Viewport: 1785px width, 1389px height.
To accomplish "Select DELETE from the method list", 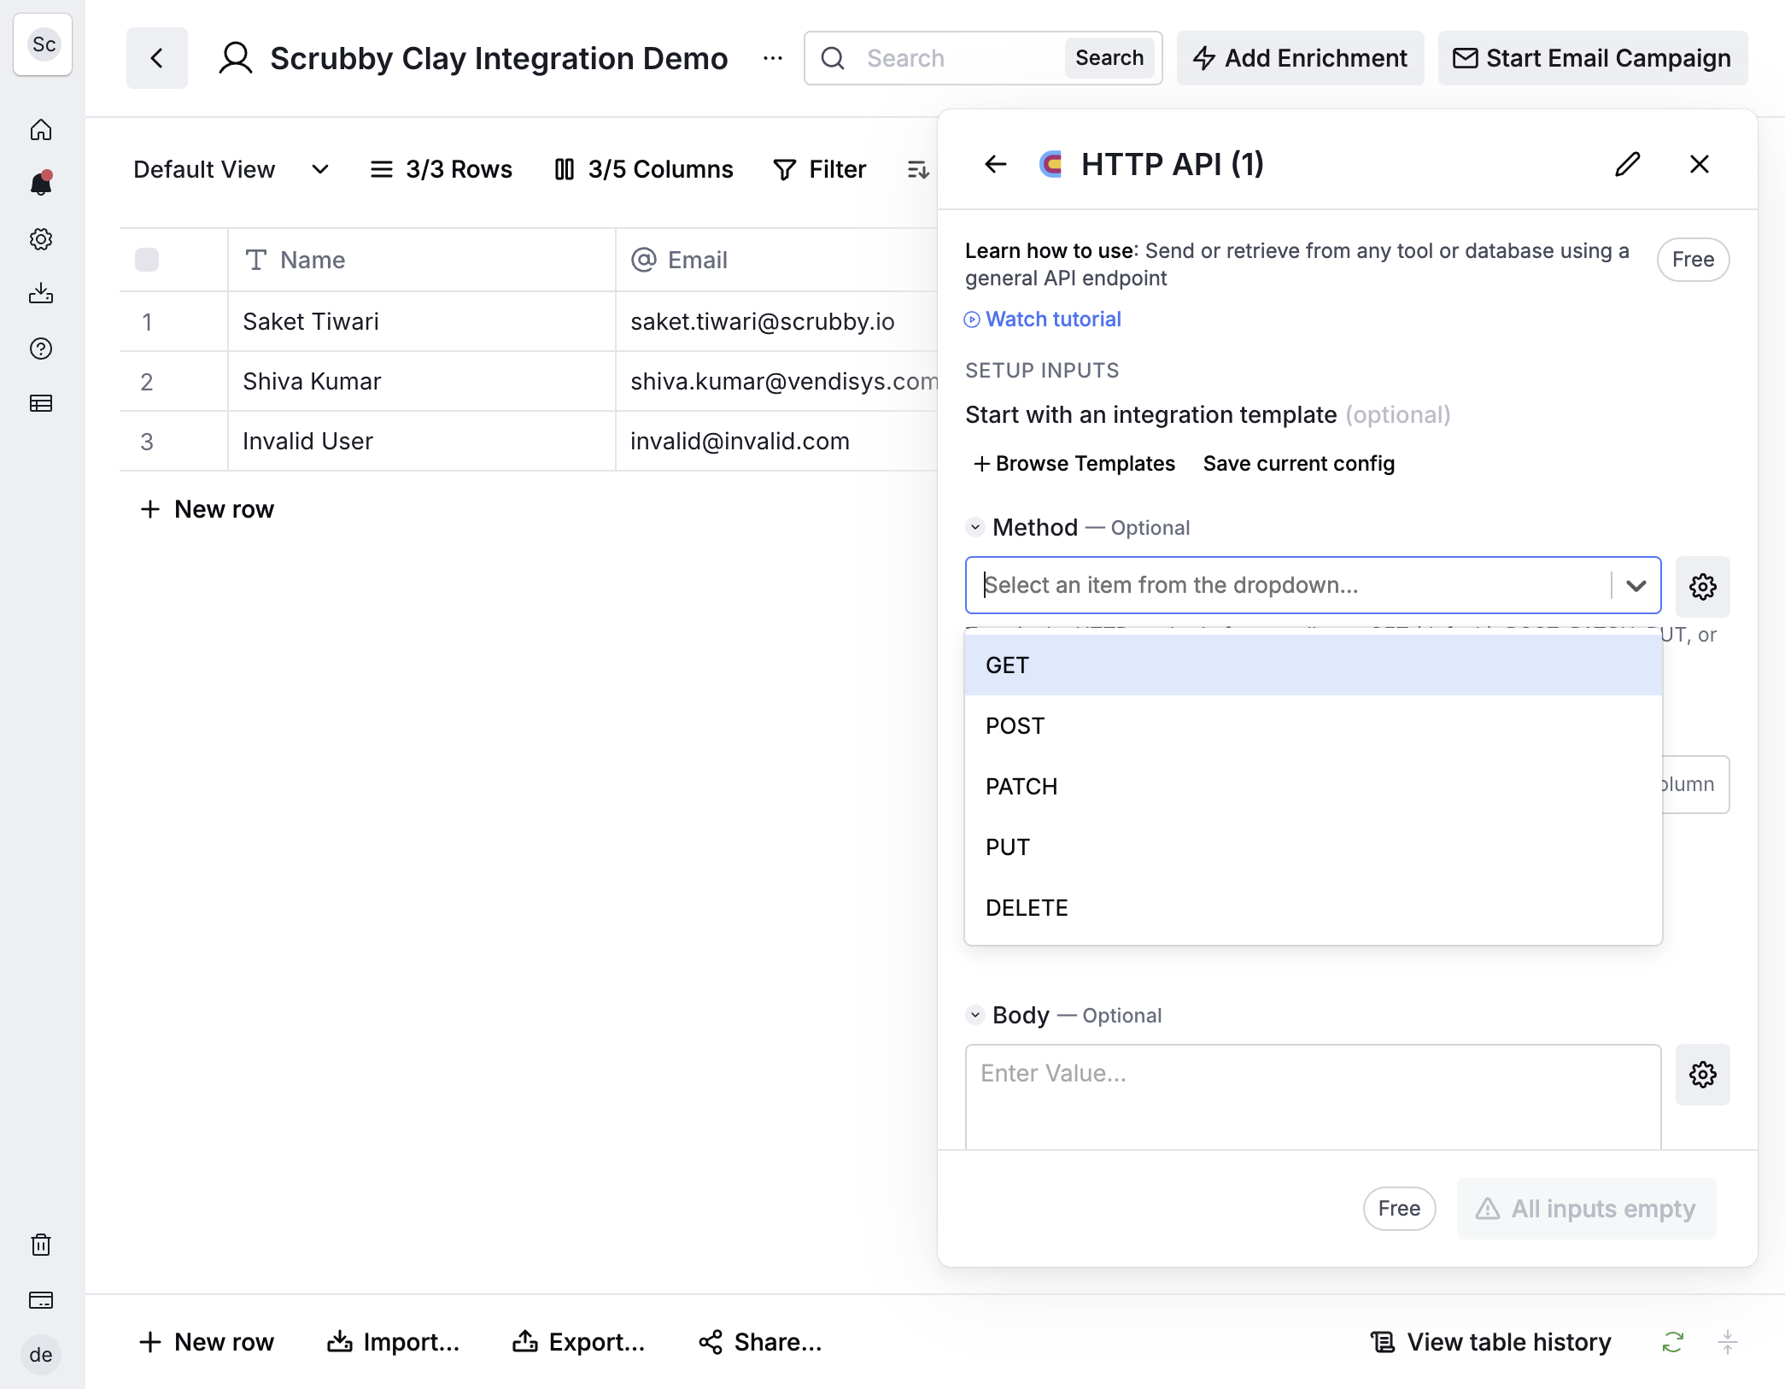I will pyautogui.click(x=1314, y=908).
